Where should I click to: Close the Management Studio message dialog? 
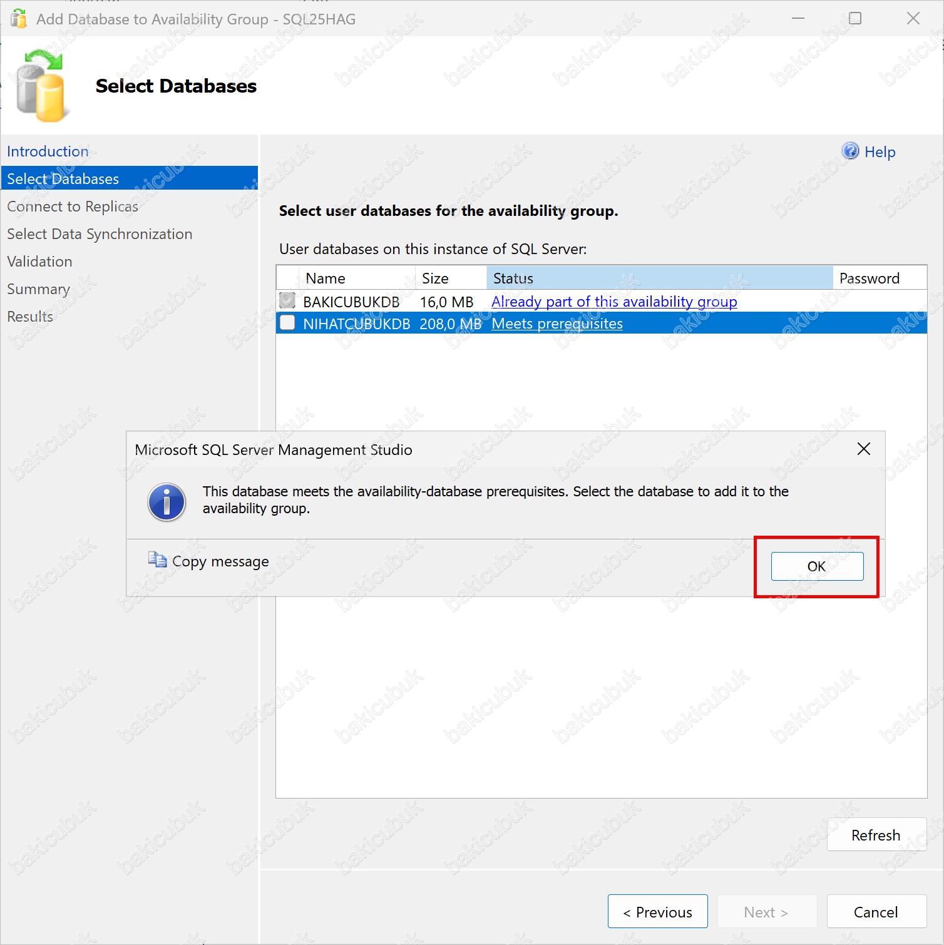click(863, 449)
